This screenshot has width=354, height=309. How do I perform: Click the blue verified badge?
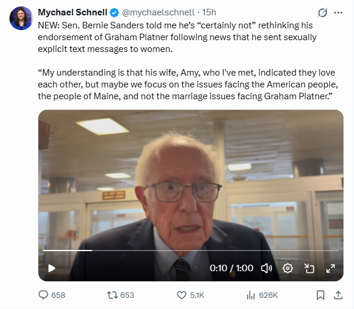114,12
